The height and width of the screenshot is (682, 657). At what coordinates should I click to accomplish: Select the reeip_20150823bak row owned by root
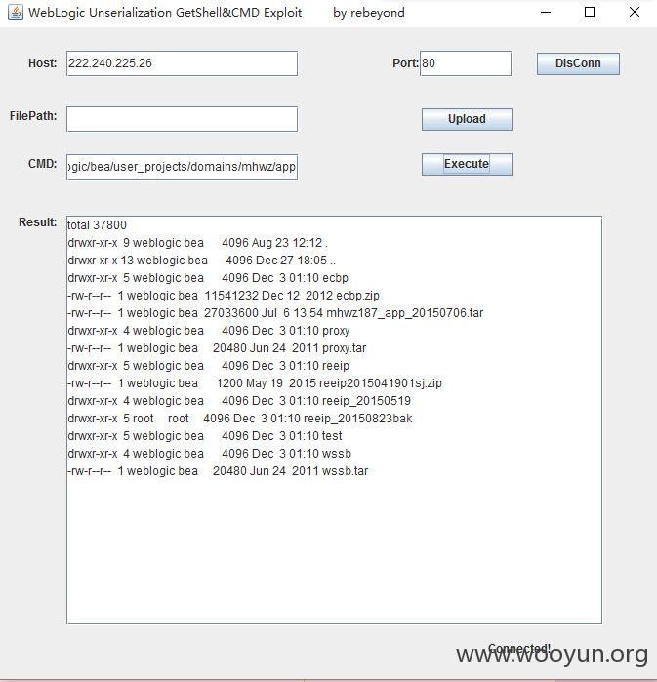(x=240, y=419)
